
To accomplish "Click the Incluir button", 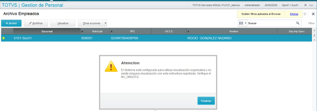I will (x=11, y=23).
